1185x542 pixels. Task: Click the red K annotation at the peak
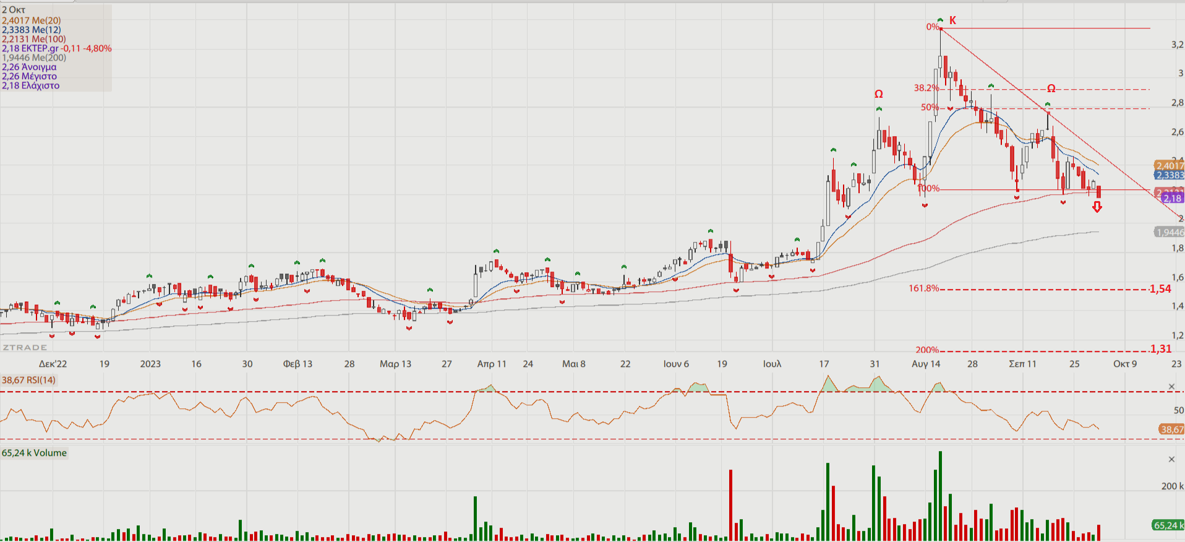pos(952,20)
